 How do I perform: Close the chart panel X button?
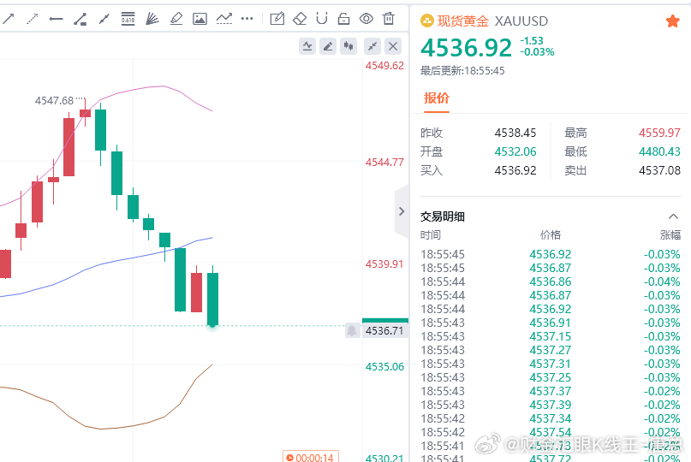coord(393,46)
